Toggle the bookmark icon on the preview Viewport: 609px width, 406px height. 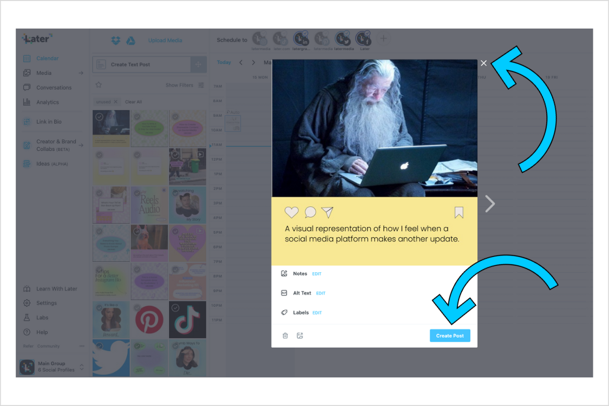pos(459,213)
